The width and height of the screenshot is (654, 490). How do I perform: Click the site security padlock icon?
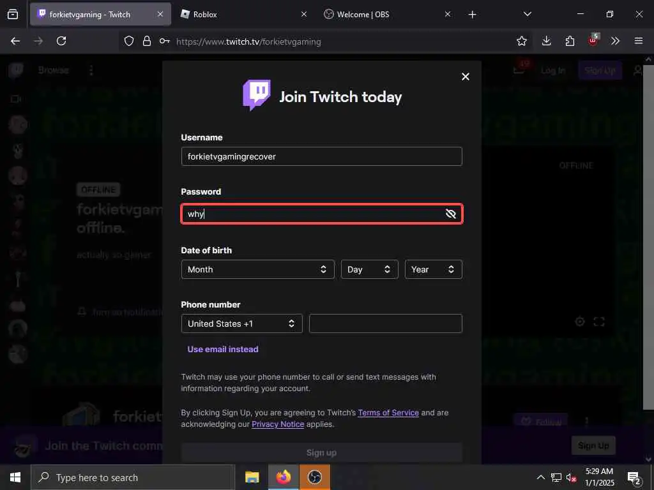[147, 41]
